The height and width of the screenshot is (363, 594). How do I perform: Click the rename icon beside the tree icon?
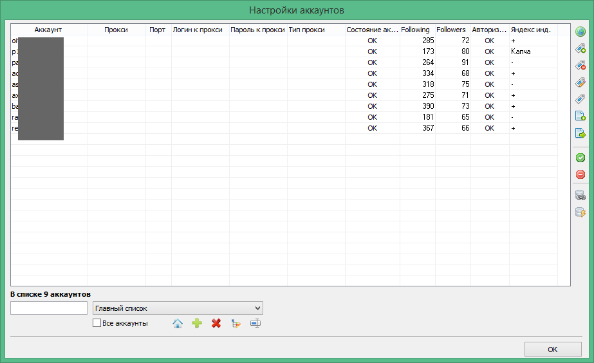click(255, 323)
